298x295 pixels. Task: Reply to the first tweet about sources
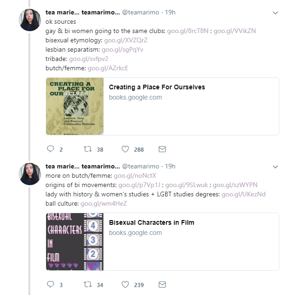[x=51, y=149]
